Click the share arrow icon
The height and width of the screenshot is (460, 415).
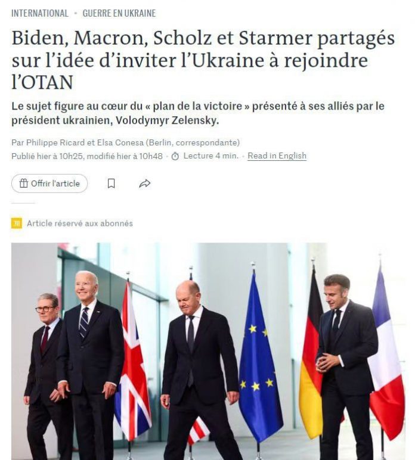pyautogui.click(x=145, y=184)
